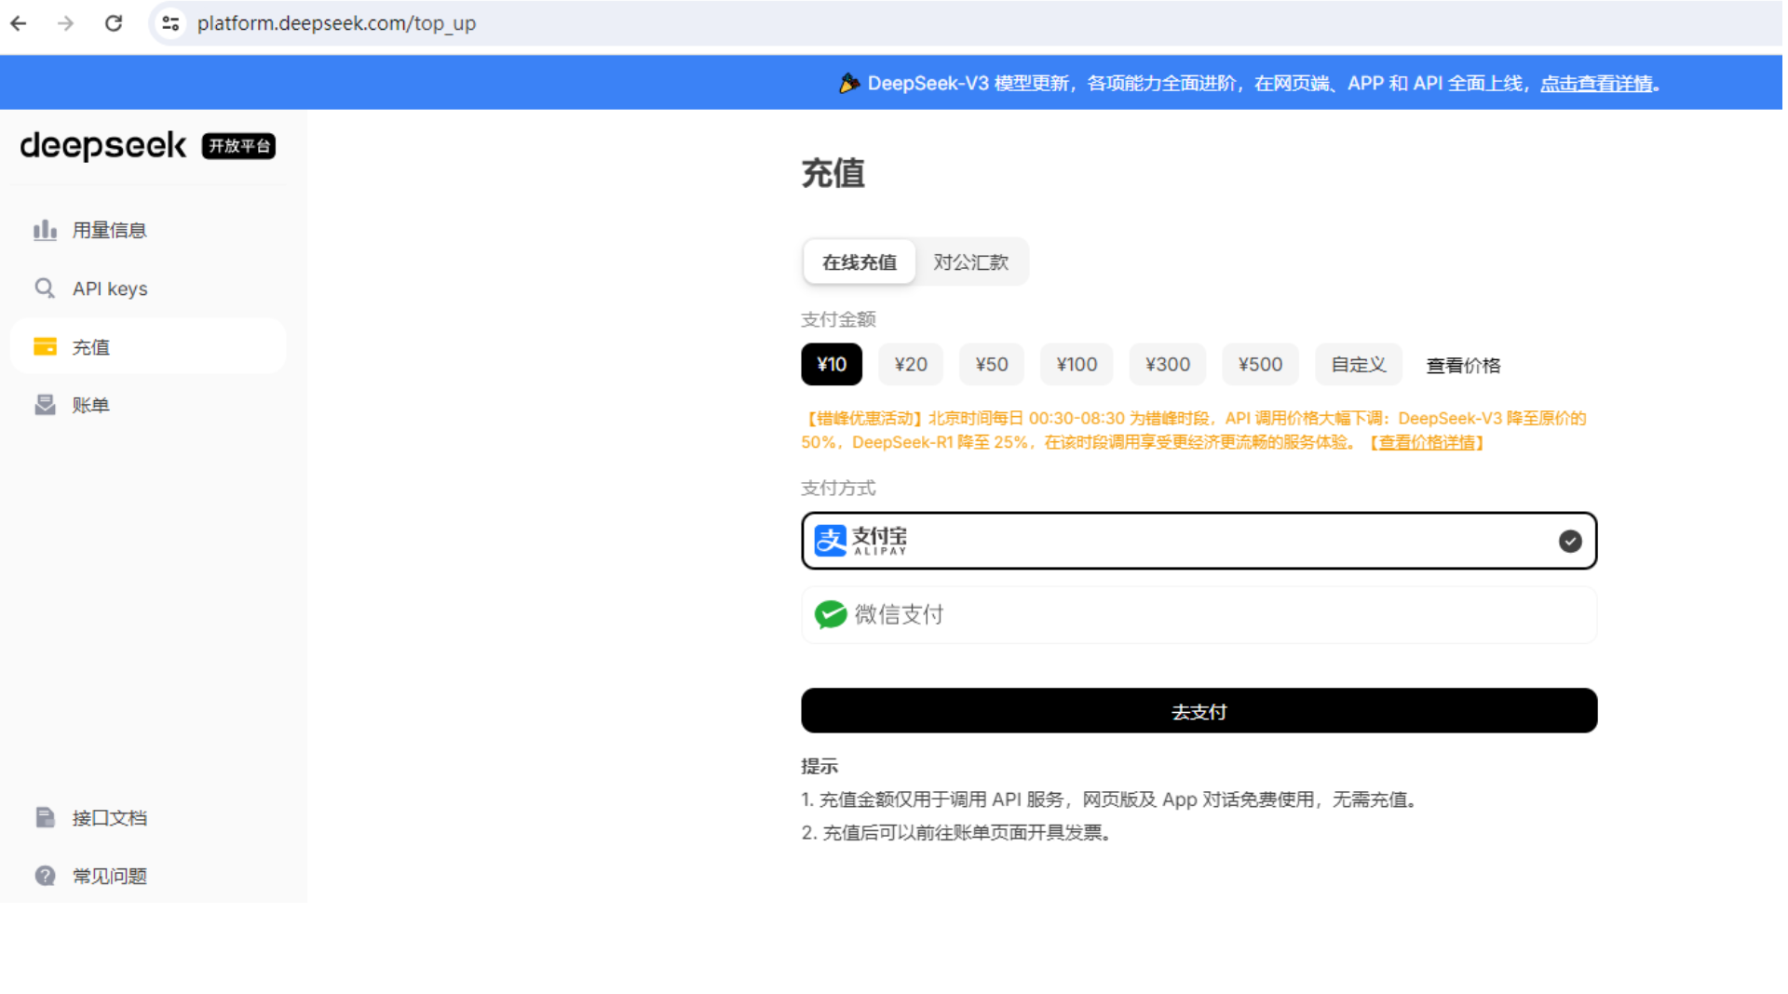The height and width of the screenshot is (994, 1788).
Task: Reload the page with the refresh icon
Action: point(114,23)
